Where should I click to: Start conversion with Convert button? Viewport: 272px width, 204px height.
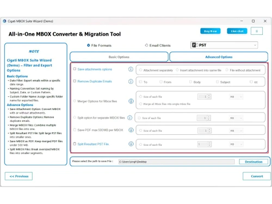tap(257, 176)
